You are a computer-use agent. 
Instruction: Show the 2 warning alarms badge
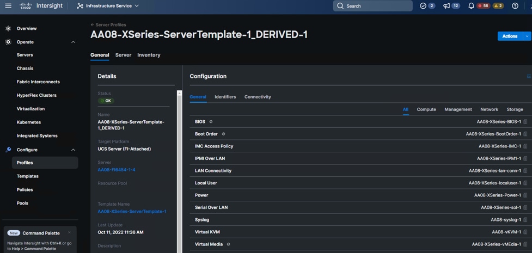pos(498,6)
